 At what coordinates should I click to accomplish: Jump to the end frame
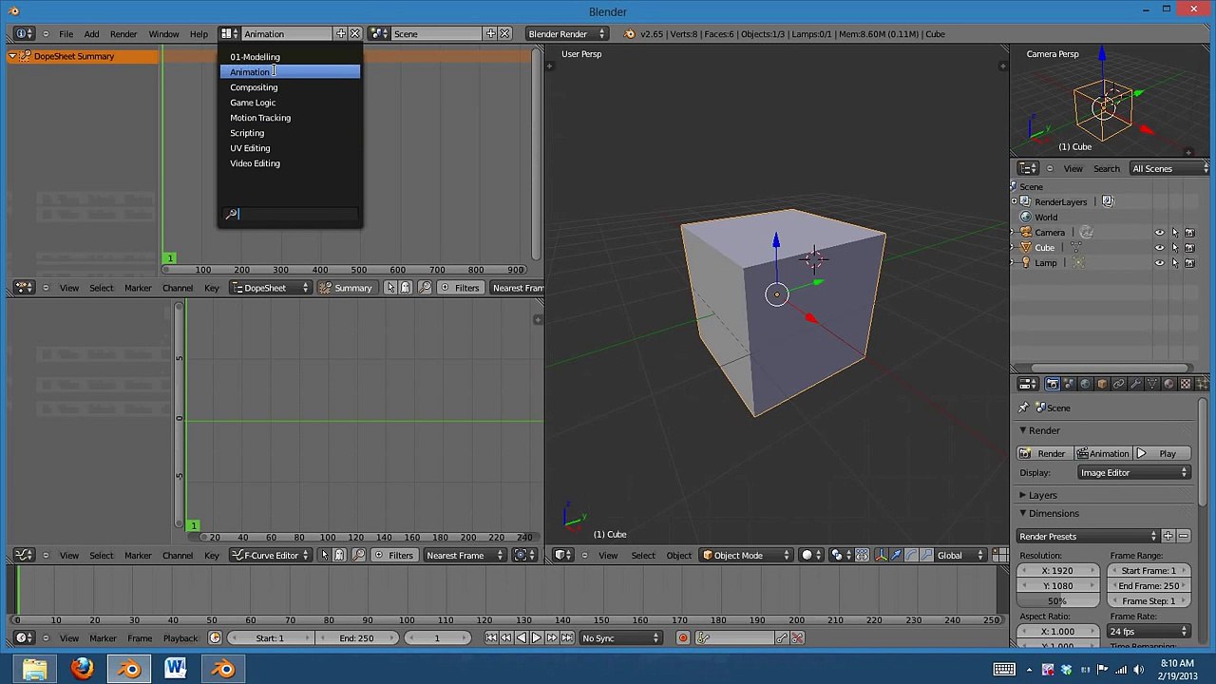pos(567,638)
